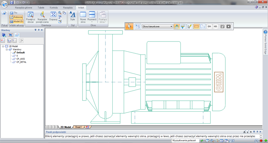Click the zoom out minus button in status bar
This screenshot has height=143, width=268.
click(231, 141)
